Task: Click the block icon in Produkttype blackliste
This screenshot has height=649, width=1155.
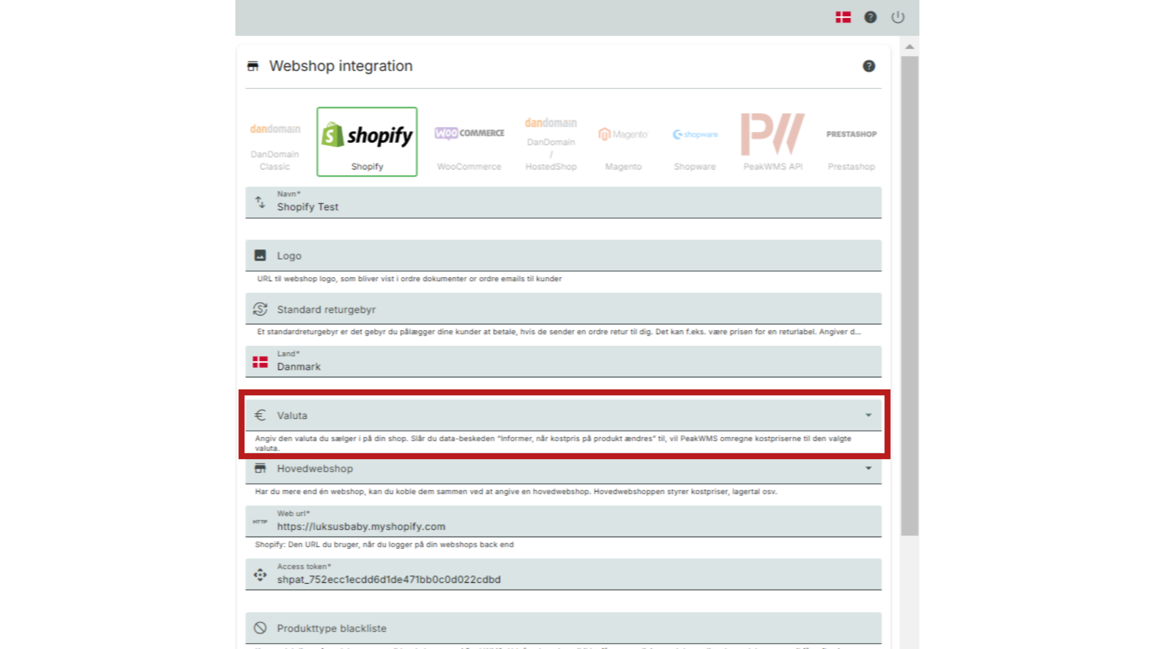Action: point(260,628)
